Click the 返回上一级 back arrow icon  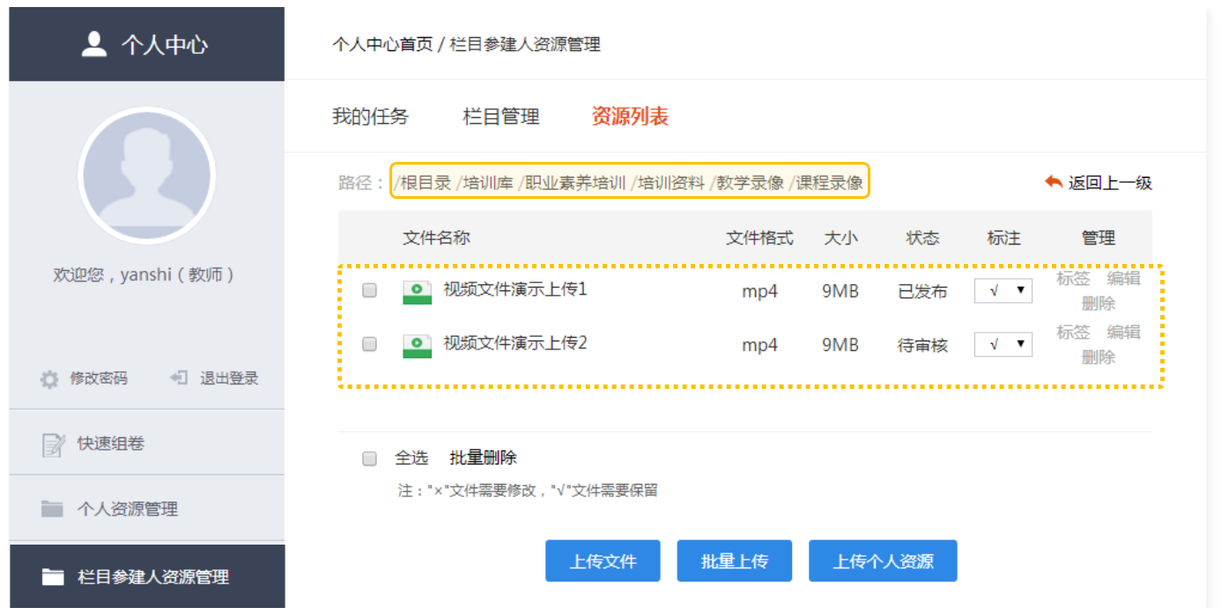[x=1054, y=182]
